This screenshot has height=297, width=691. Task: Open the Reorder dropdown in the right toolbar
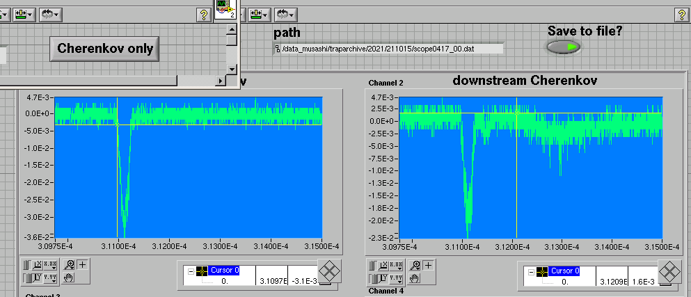tap(285, 14)
